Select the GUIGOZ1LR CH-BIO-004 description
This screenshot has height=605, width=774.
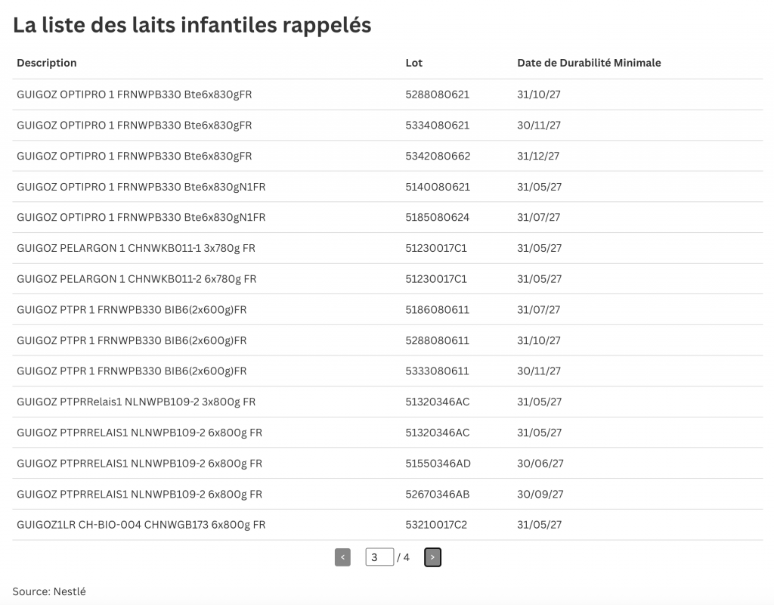(141, 525)
